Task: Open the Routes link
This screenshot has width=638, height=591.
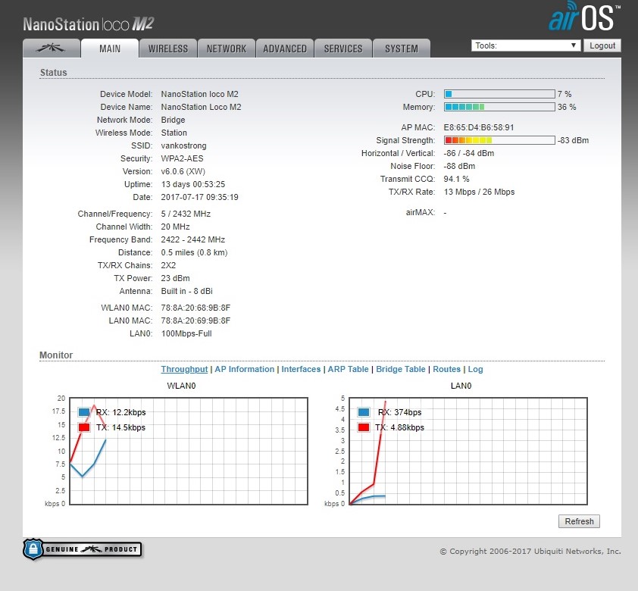Action: 447,369
